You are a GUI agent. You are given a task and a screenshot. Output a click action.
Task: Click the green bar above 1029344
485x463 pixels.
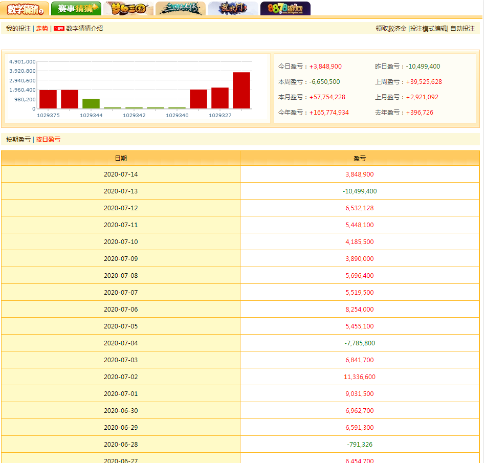(91, 103)
